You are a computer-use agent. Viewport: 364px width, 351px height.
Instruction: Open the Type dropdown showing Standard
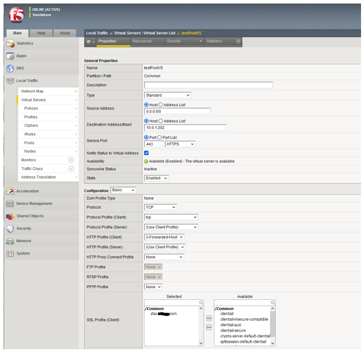pyautogui.click(x=167, y=95)
